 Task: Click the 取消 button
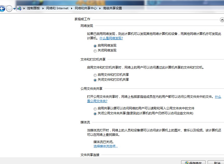tap(216, 162)
